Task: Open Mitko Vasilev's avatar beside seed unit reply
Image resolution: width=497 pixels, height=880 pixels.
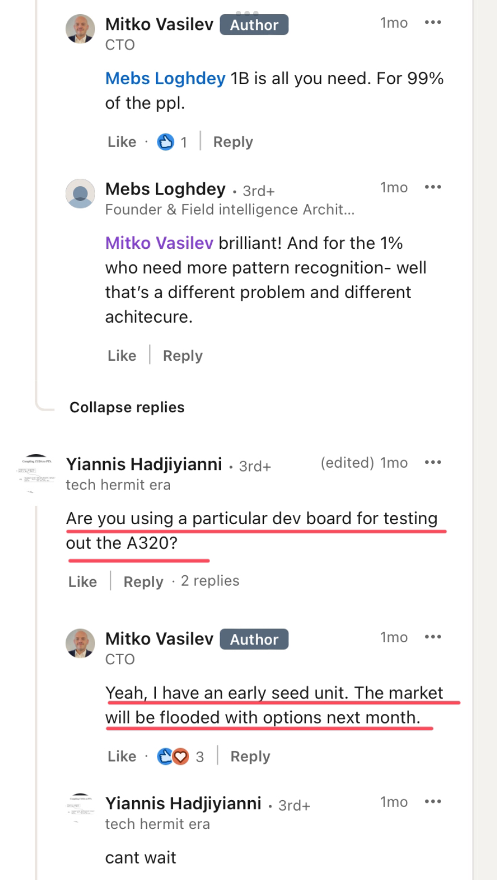Action: [x=80, y=644]
